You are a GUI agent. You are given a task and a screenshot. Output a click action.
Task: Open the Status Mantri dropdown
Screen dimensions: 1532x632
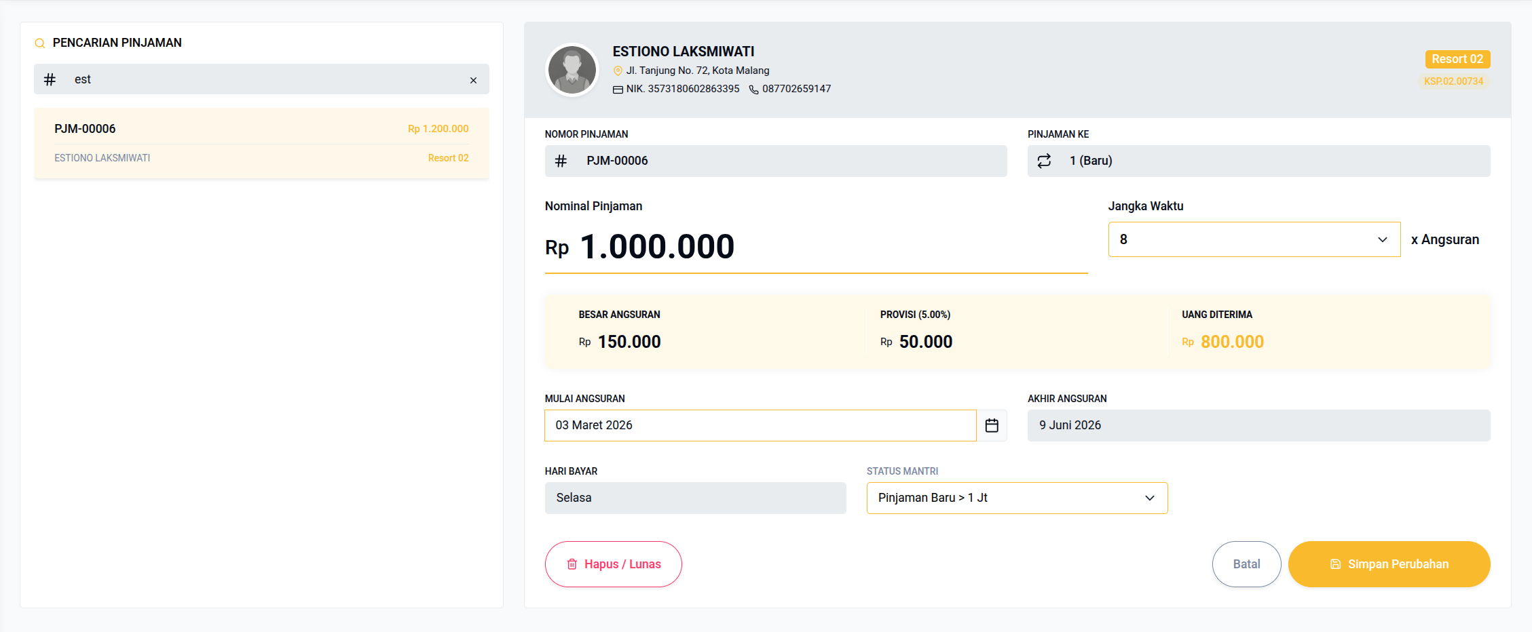click(1016, 498)
